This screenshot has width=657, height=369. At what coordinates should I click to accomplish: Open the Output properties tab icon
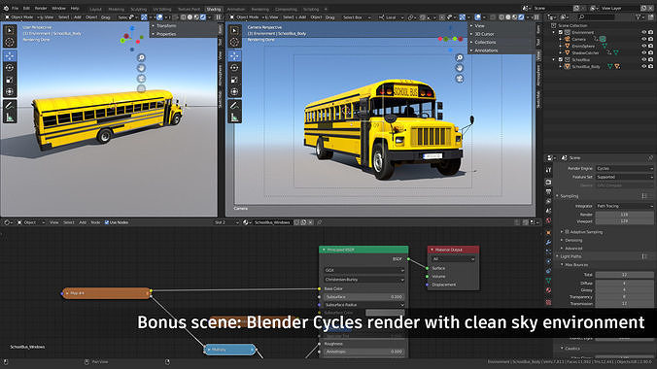548,192
